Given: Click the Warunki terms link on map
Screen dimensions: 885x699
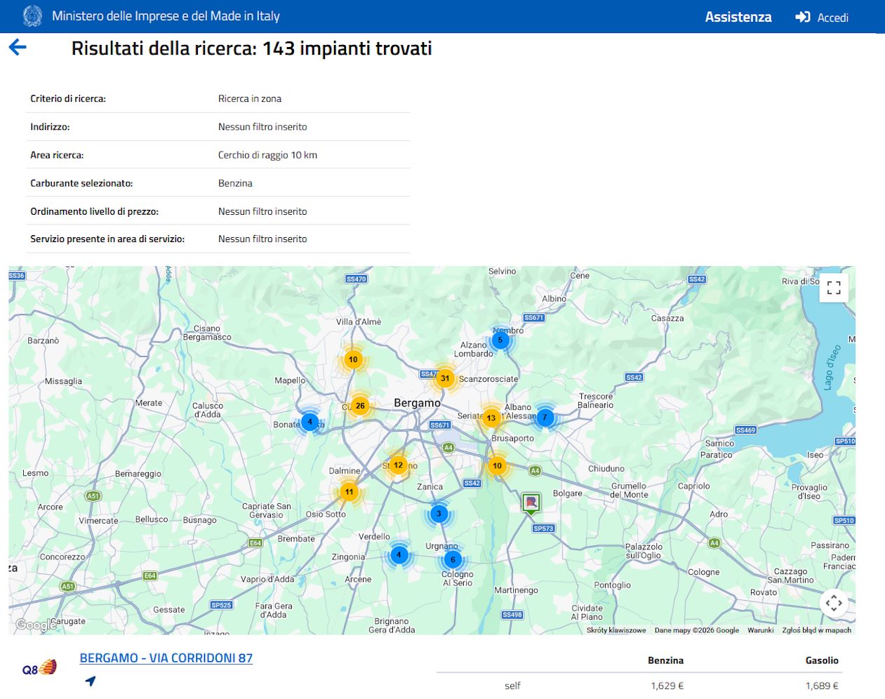Looking at the screenshot, I should point(760,630).
